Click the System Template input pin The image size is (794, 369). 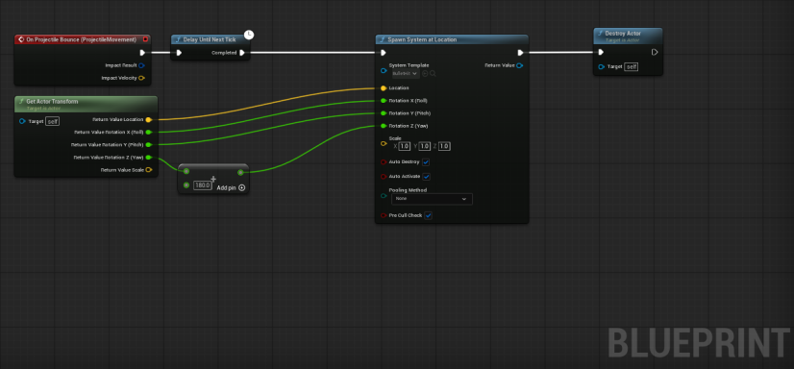[384, 71]
